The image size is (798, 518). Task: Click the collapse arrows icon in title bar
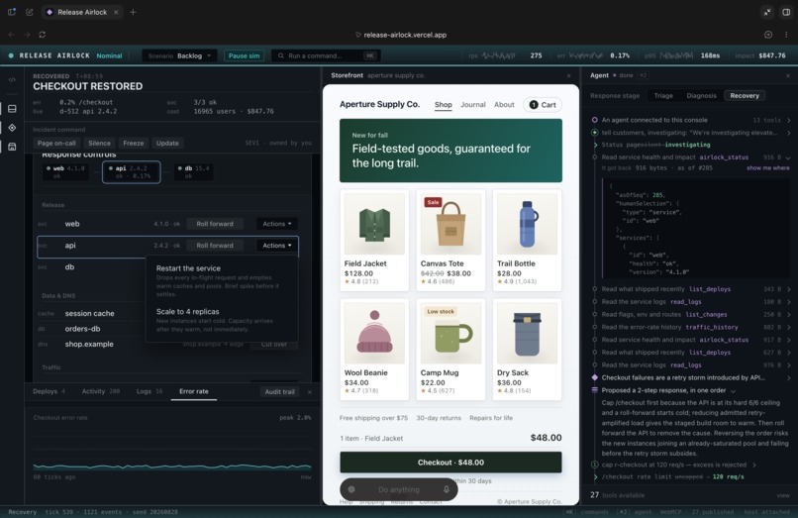point(767,12)
